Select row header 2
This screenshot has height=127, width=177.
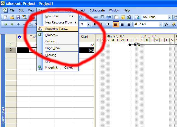(11, 50)
